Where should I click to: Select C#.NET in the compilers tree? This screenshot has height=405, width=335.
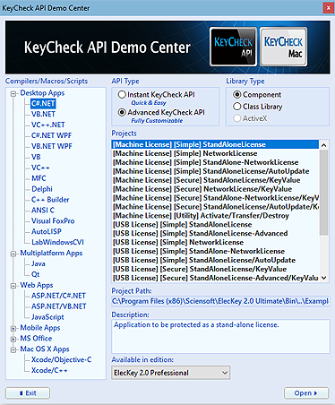tap(43, 103)
